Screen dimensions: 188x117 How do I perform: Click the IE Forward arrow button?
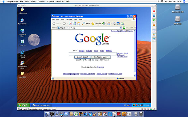coord(64,23)
